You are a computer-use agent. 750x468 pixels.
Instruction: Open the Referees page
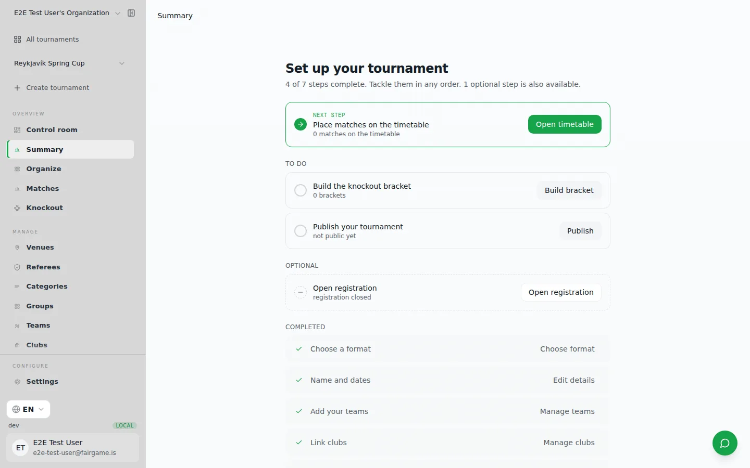pyautogui.click(x=70, y=267)
